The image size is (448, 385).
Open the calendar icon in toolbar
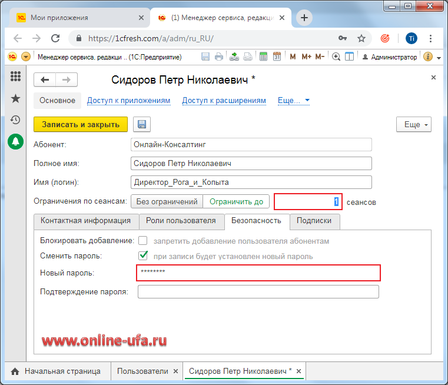277,57
